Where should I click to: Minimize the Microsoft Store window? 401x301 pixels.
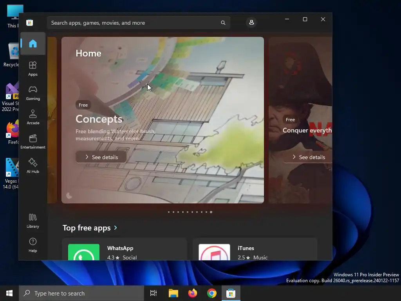point(287,19)
